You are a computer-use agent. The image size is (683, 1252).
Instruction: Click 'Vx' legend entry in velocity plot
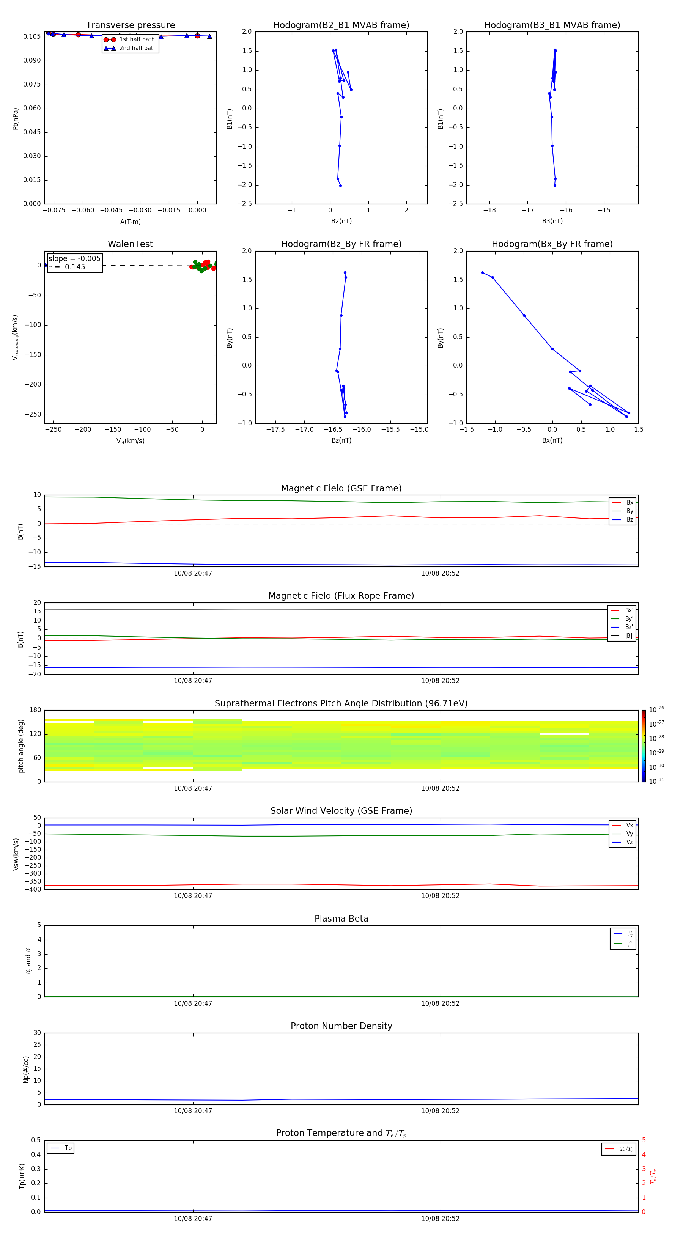point(623,825)
